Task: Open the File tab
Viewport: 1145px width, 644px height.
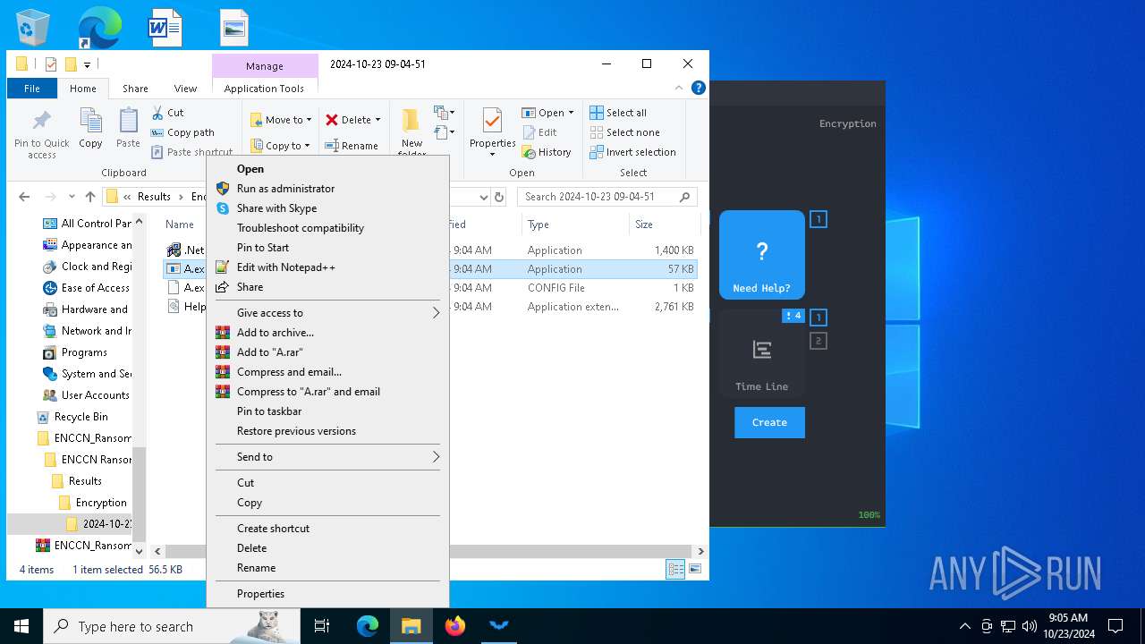Action: click(32, 89)
